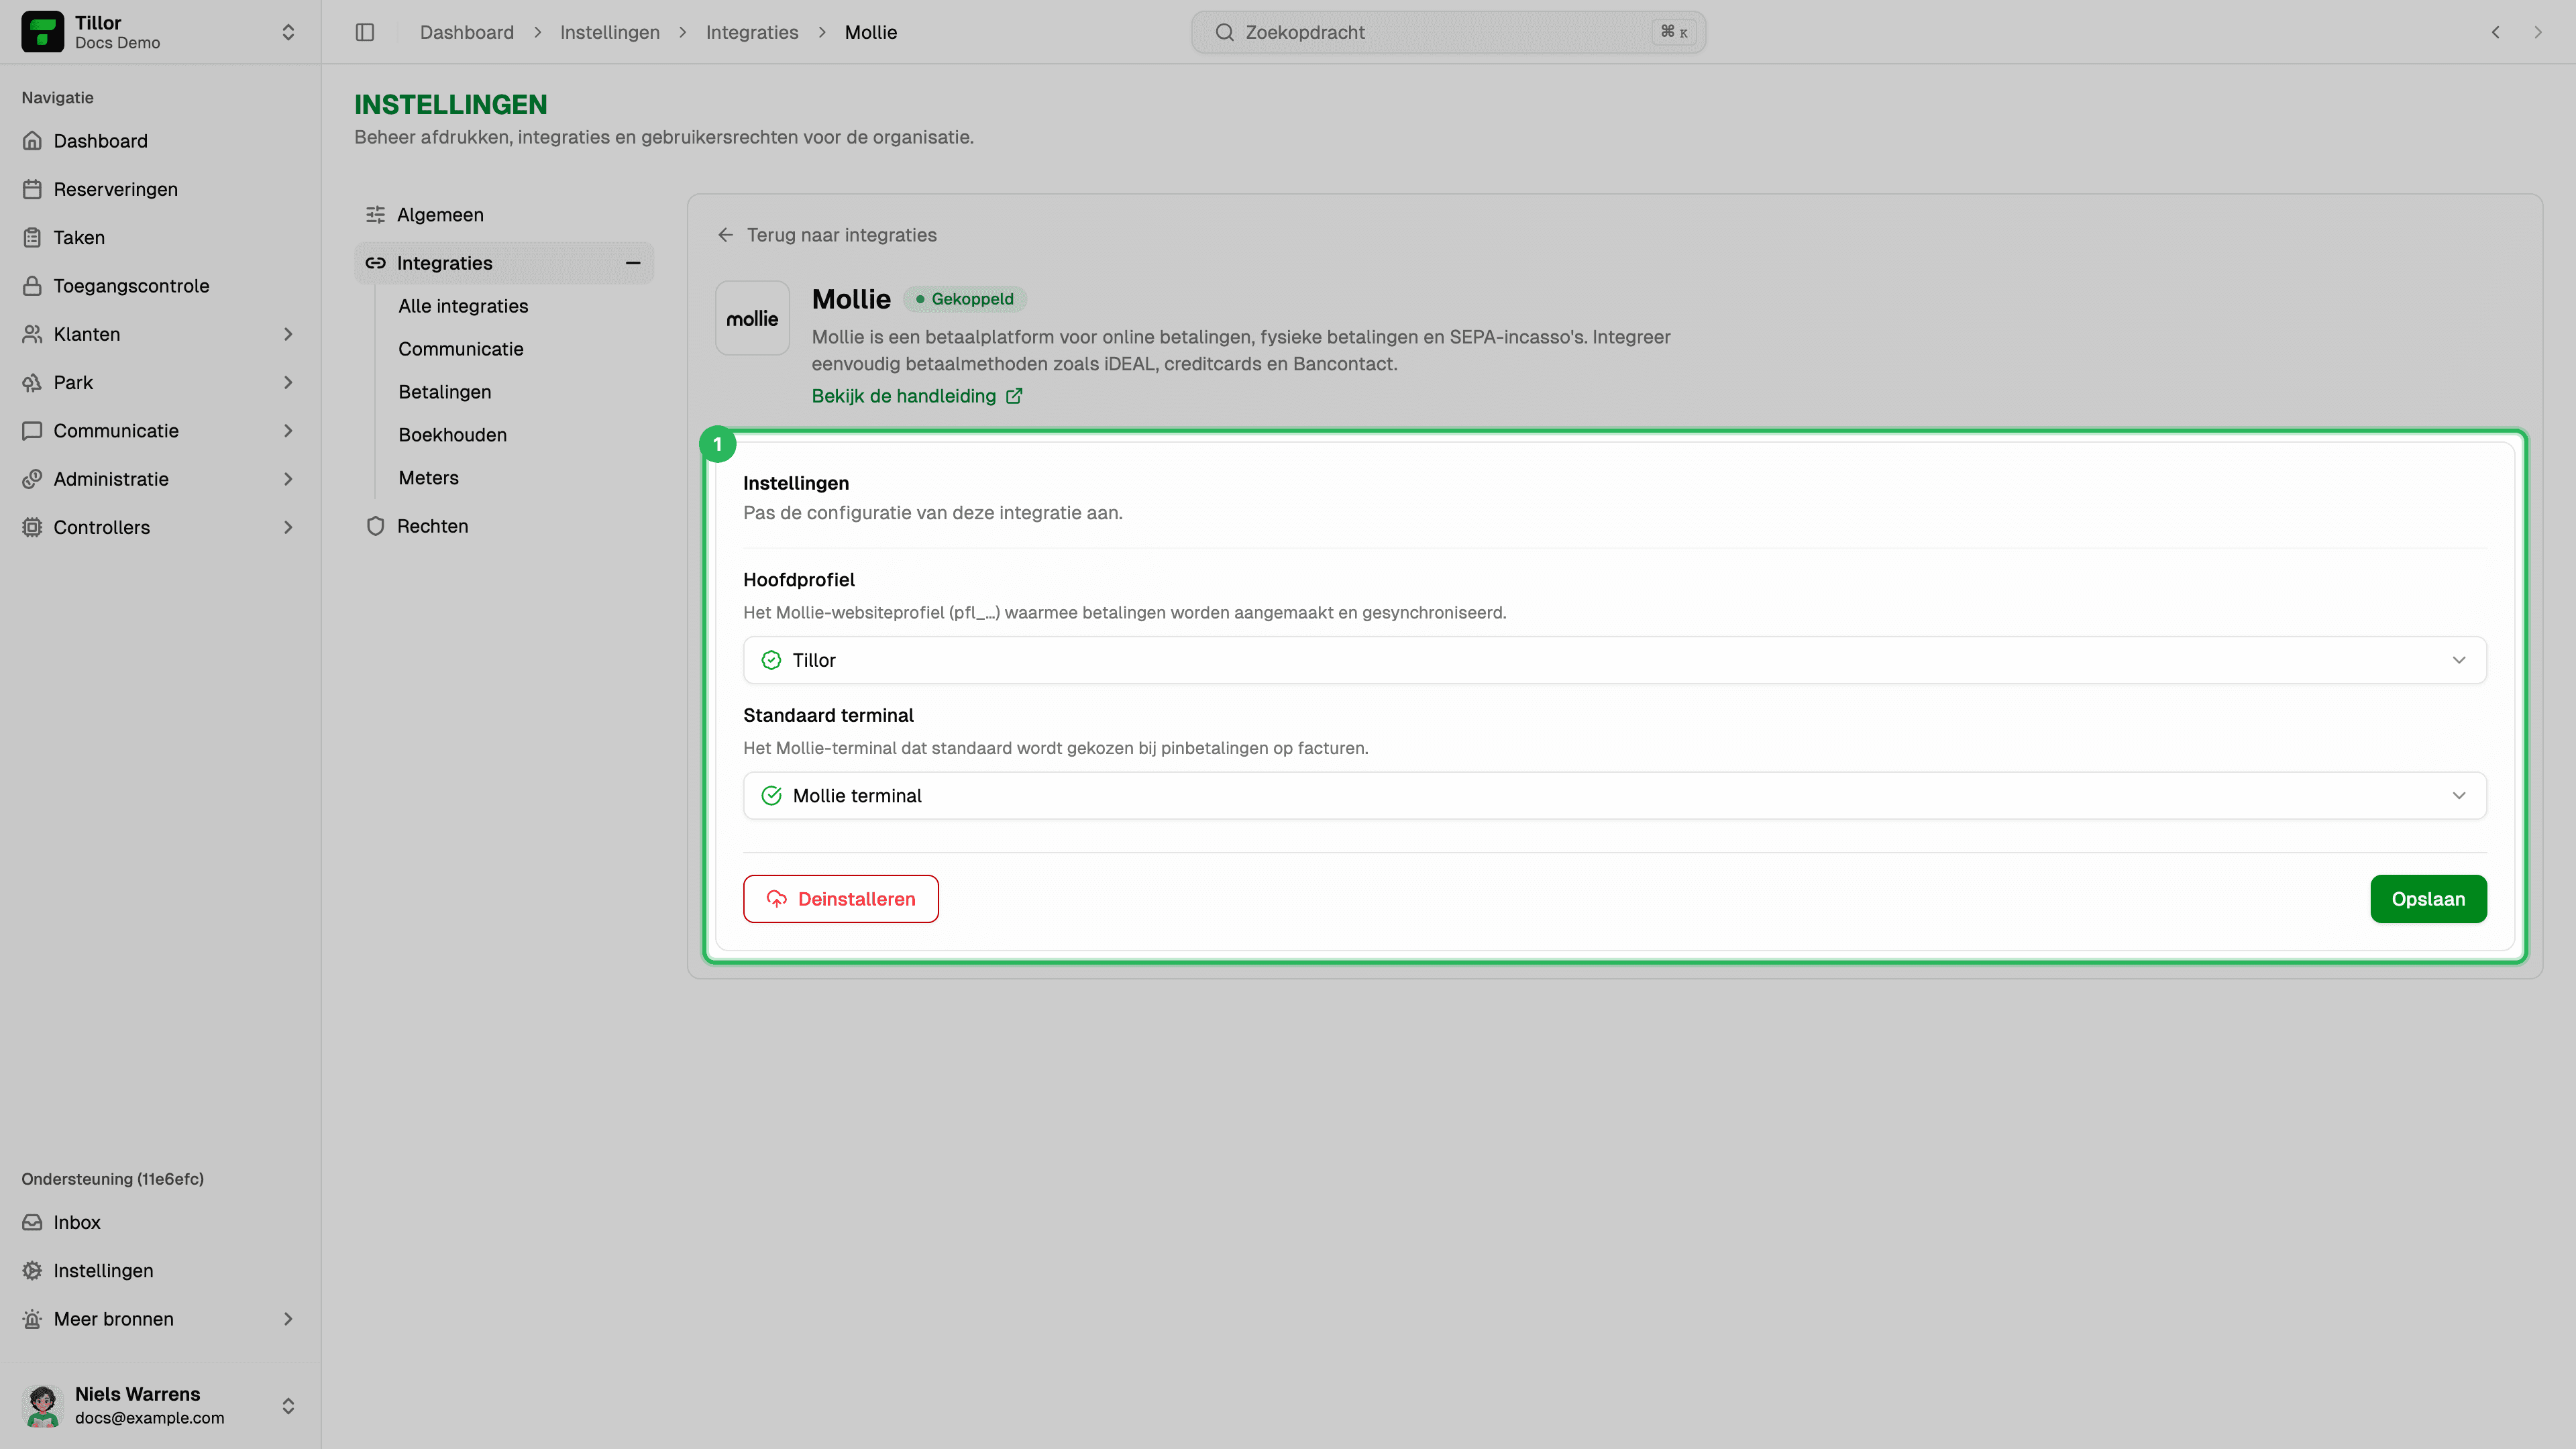The width and height of the screenshot is (2576, 1449).
Task: Click Niels Warrens avatar
Action: coord(42,1405)
